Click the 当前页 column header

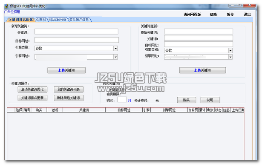[193, 110]
